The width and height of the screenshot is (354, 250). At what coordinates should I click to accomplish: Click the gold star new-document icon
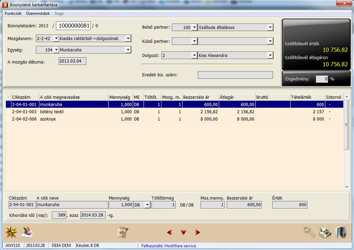click(x=11, y=232)
